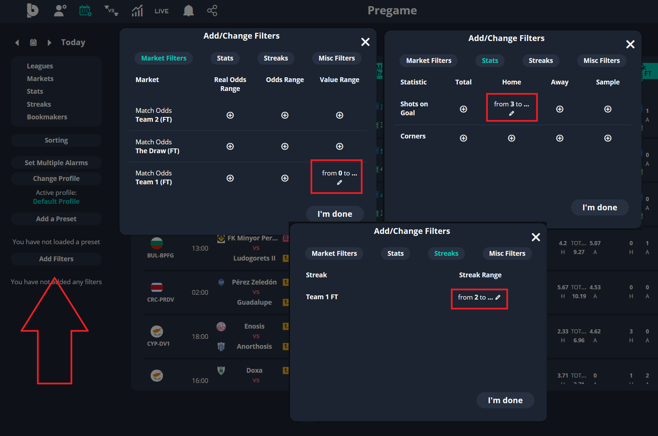This screenshot has width=658, height=436.
Task: Open the user profile settings icon
Action: [60, 11]
